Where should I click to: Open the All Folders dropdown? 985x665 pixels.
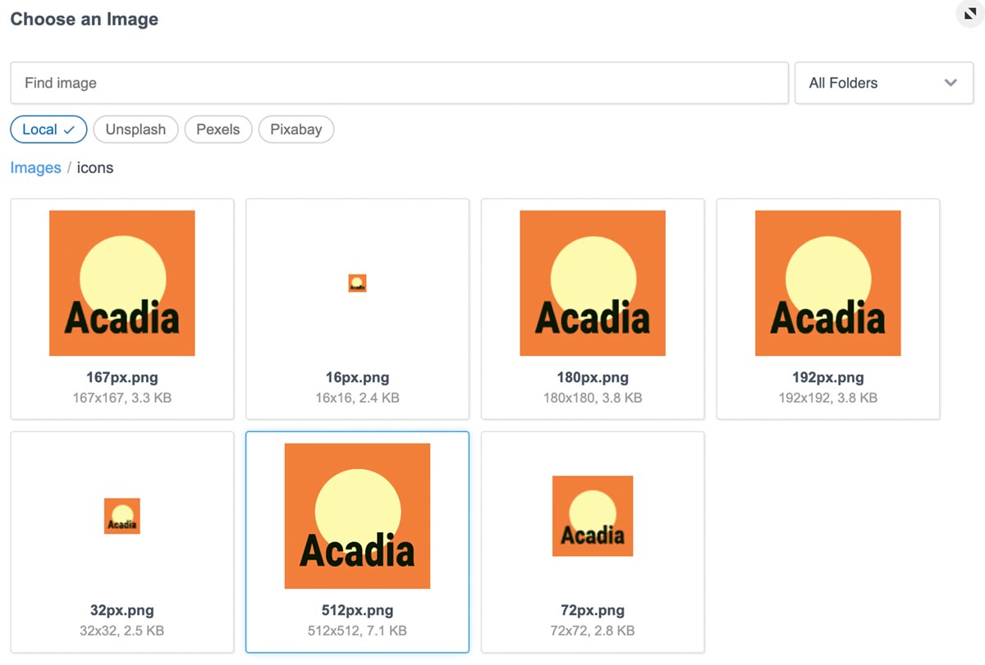(884, 83)
